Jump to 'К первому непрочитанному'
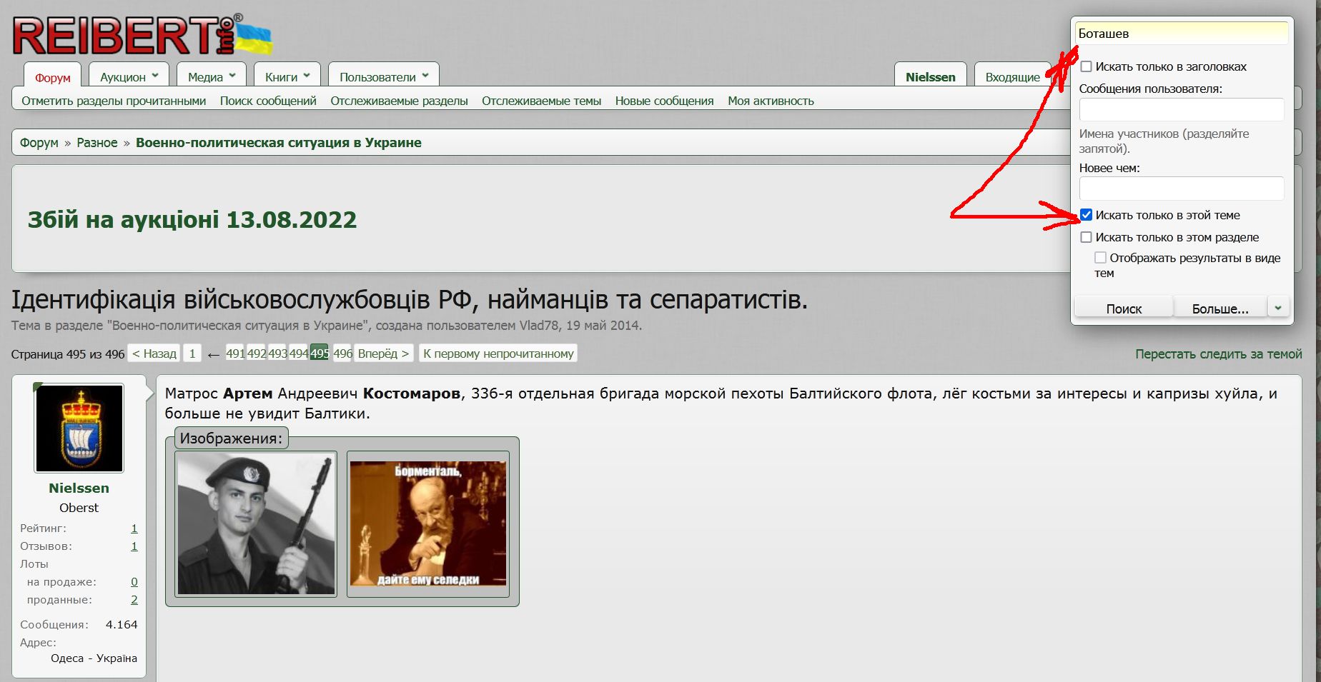The height and width of the screenshot is (682, 1321). click(x=498, y=353)
